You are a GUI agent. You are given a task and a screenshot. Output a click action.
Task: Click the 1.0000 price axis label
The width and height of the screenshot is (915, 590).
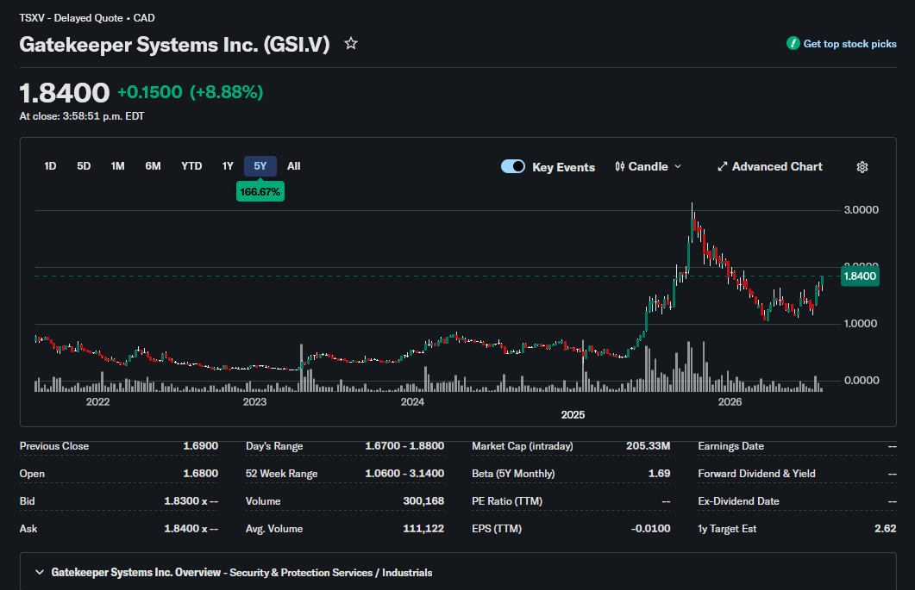[861, 324]
